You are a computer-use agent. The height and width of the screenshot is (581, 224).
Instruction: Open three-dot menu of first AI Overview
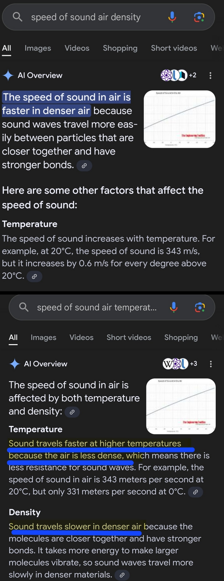pyautogui.click(x=210, y=75)
